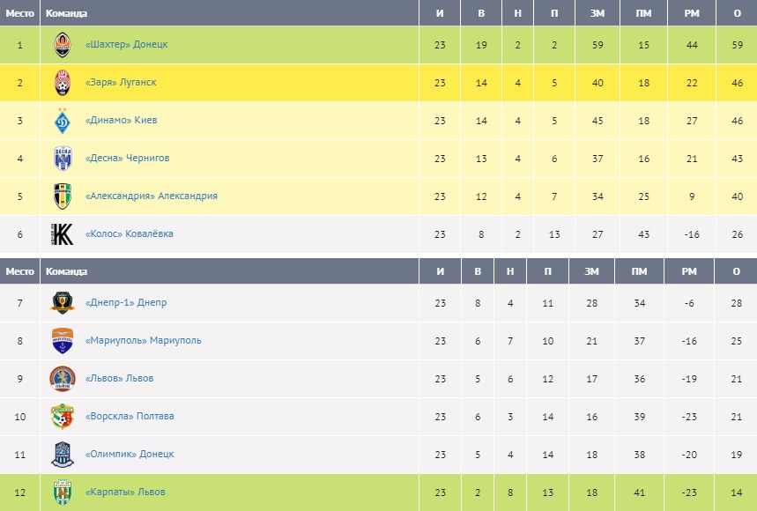
Task: Click the top table's «Команда» column header
Action: (x=66, y=13)
